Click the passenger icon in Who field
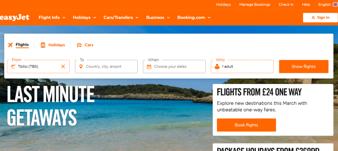 coord(217,67)
